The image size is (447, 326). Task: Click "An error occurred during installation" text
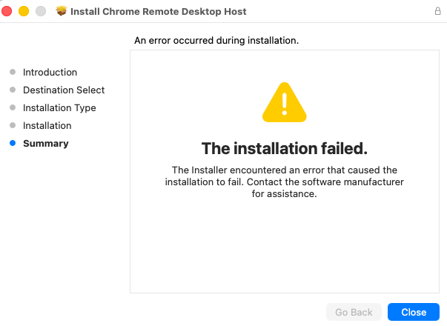(216, 40)
